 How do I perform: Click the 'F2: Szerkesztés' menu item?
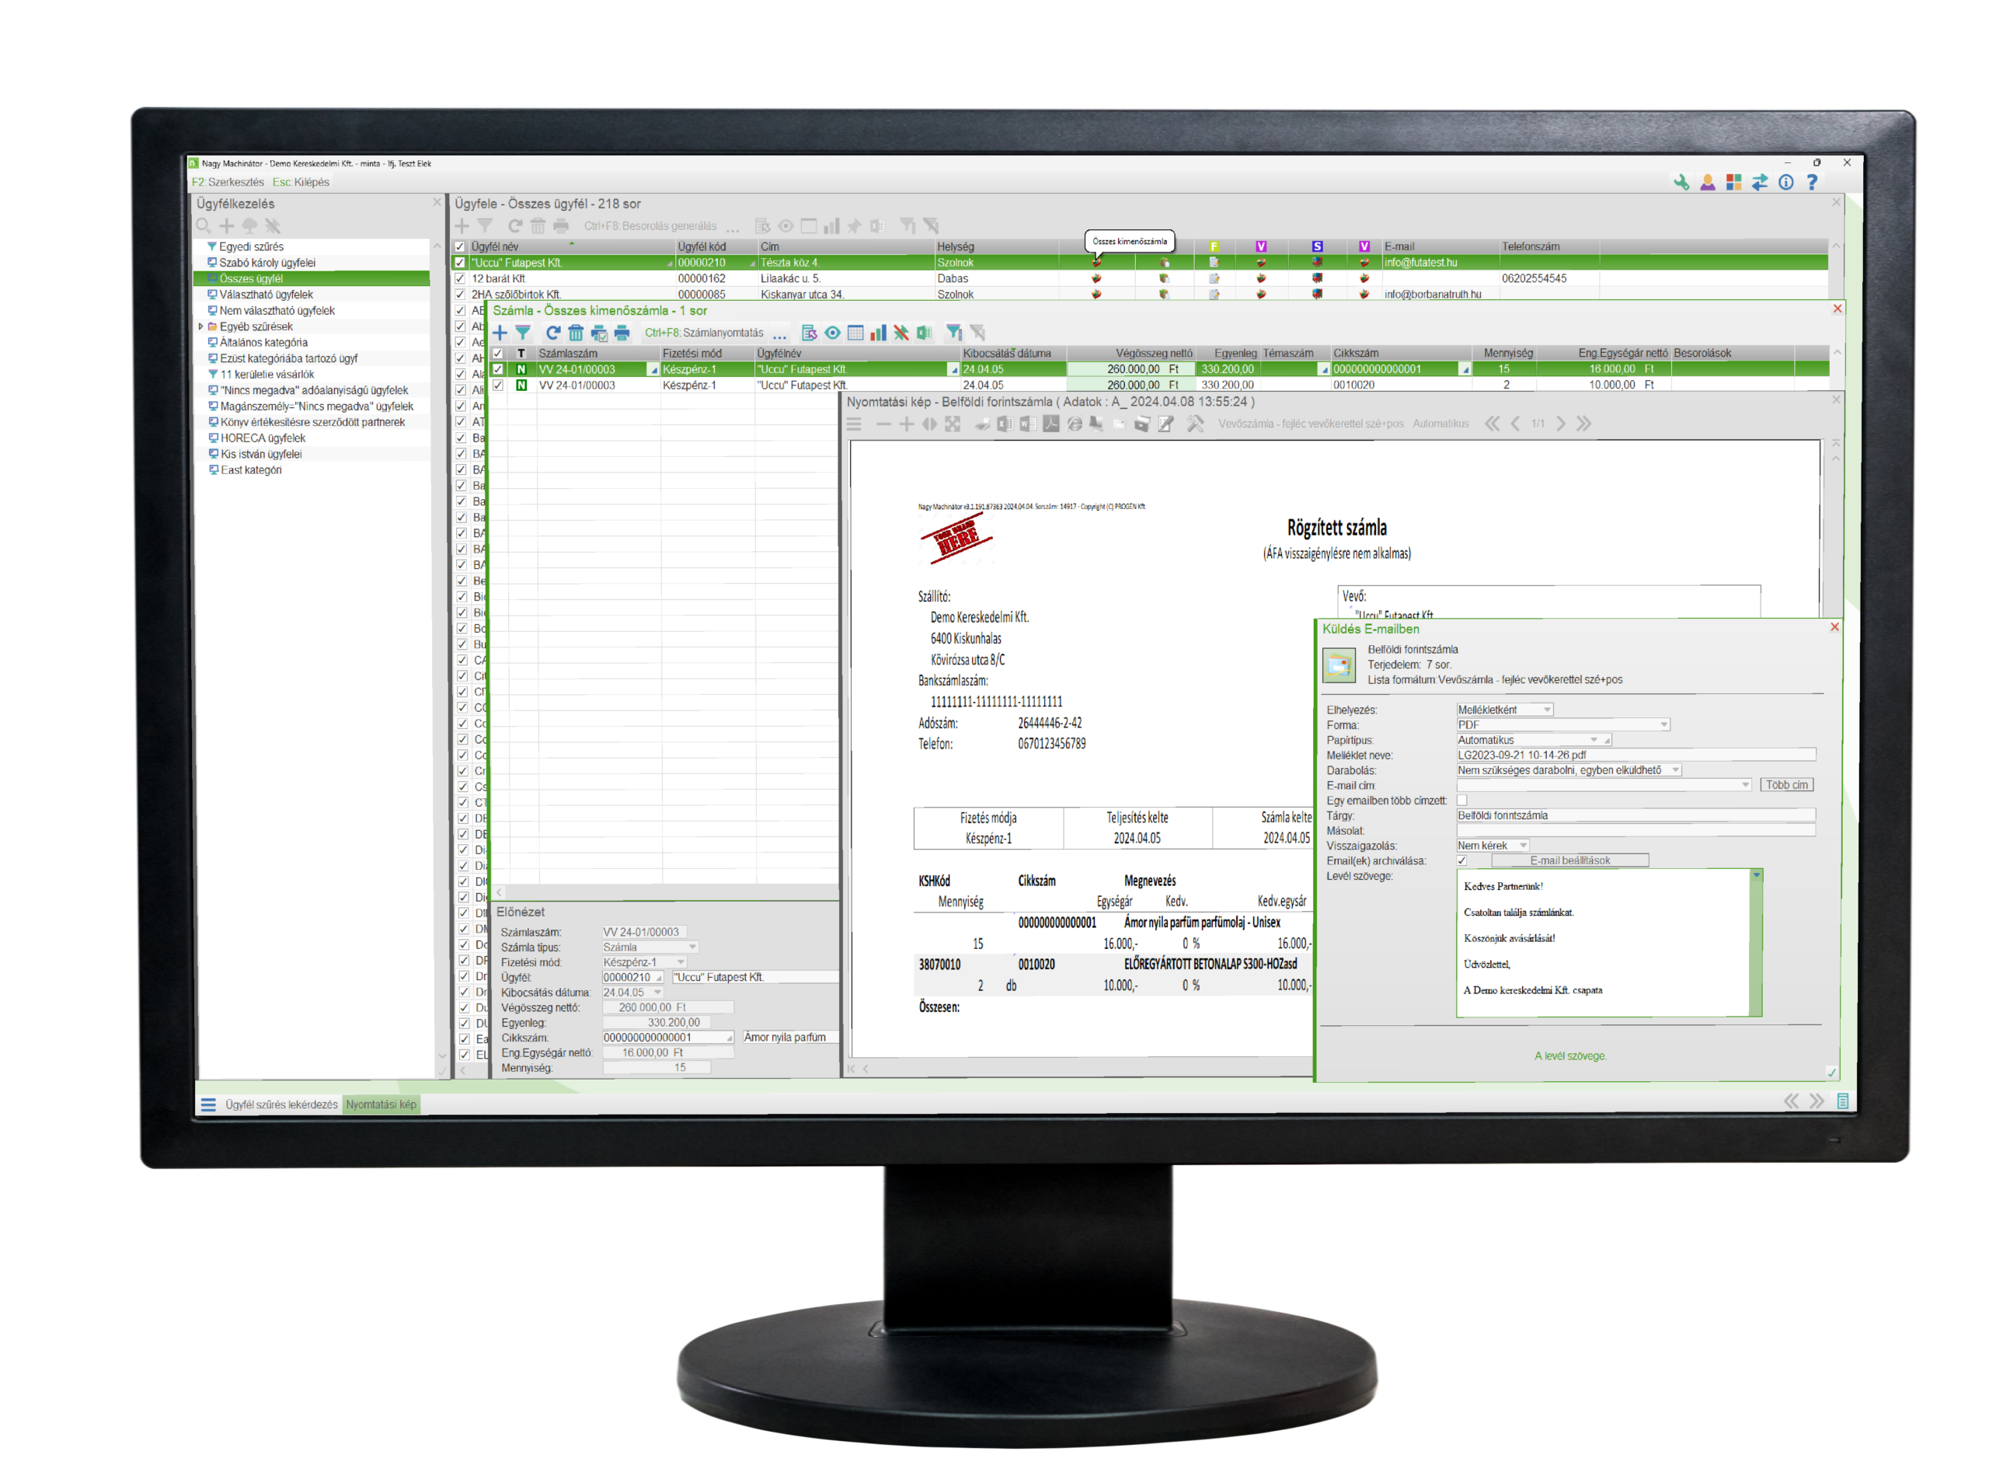(x=228, y=183)
